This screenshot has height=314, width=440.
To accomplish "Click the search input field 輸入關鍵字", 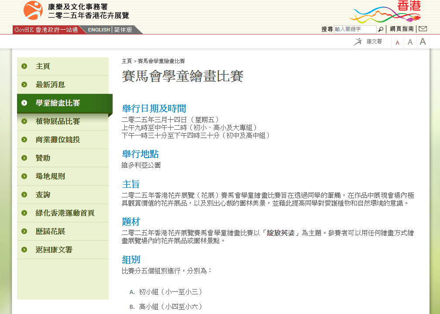I will tap(355, 29).
